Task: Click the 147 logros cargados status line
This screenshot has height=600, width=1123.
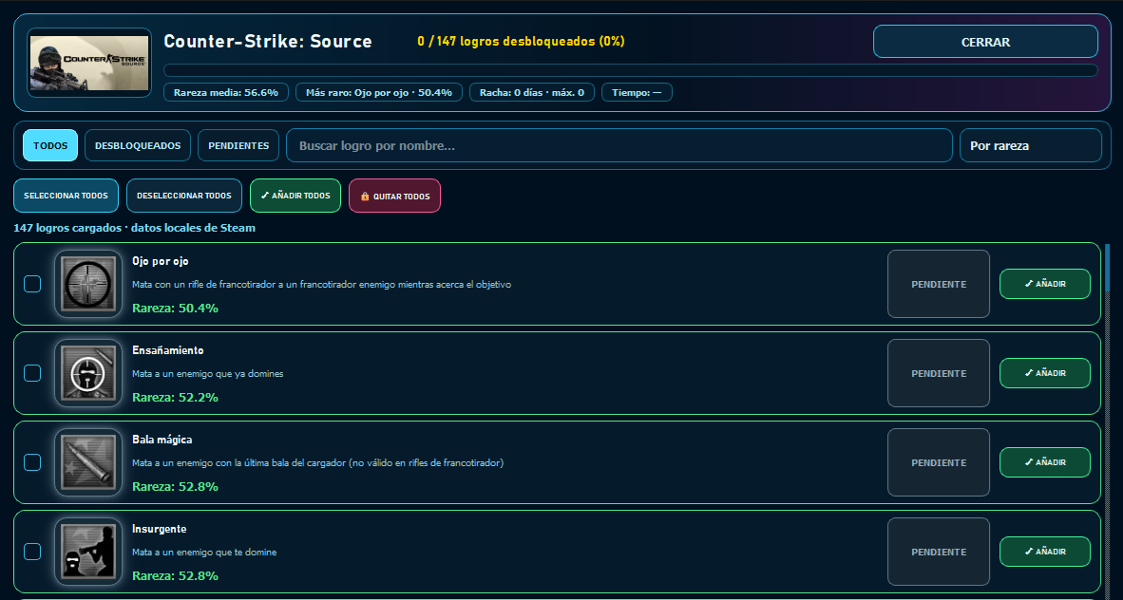Action: tap(135, 228)
